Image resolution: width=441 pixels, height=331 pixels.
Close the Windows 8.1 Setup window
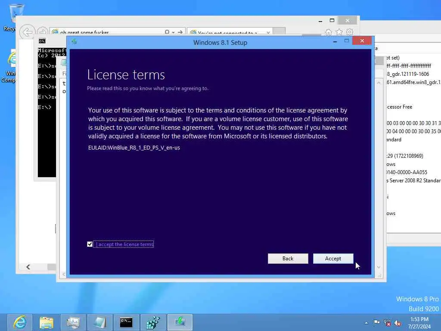362,41
